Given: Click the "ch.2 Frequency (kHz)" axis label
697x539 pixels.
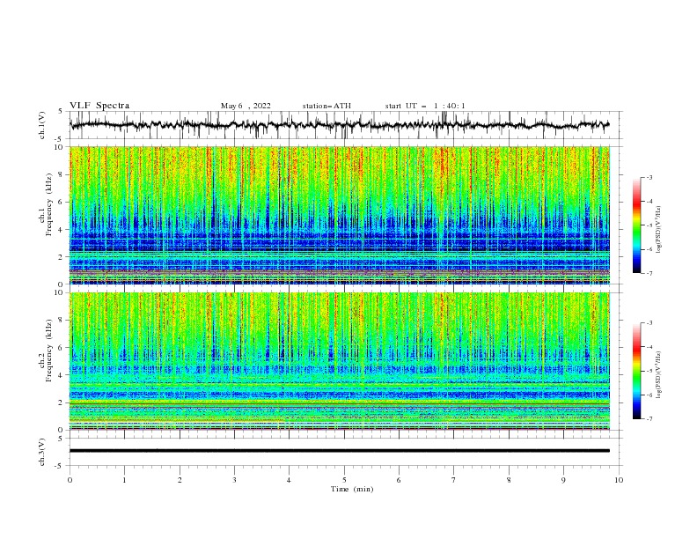Looking at the screenshot, I should pos(45,351).
